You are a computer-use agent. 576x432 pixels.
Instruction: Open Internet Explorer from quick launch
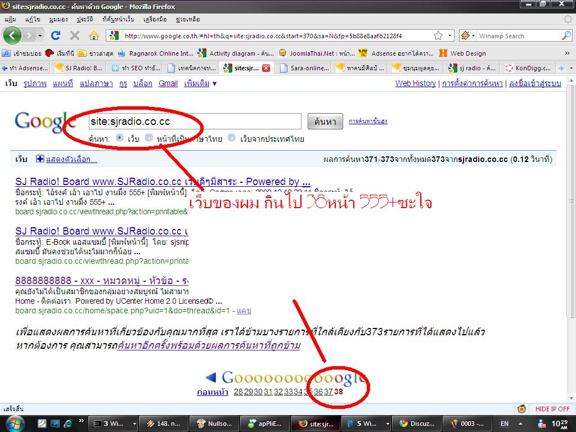point(68,424)
